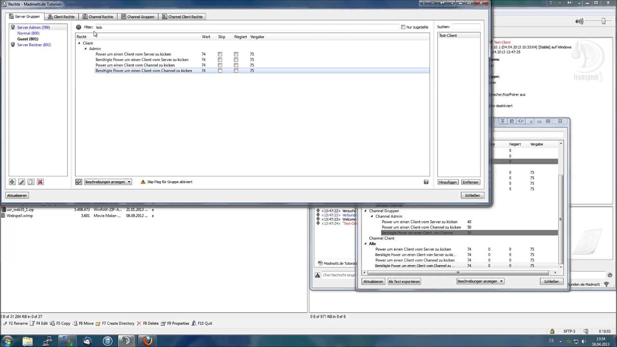The image size is (617, 347).
Task: Click F10 Quit in WinSCP
Action: [202, 323]
